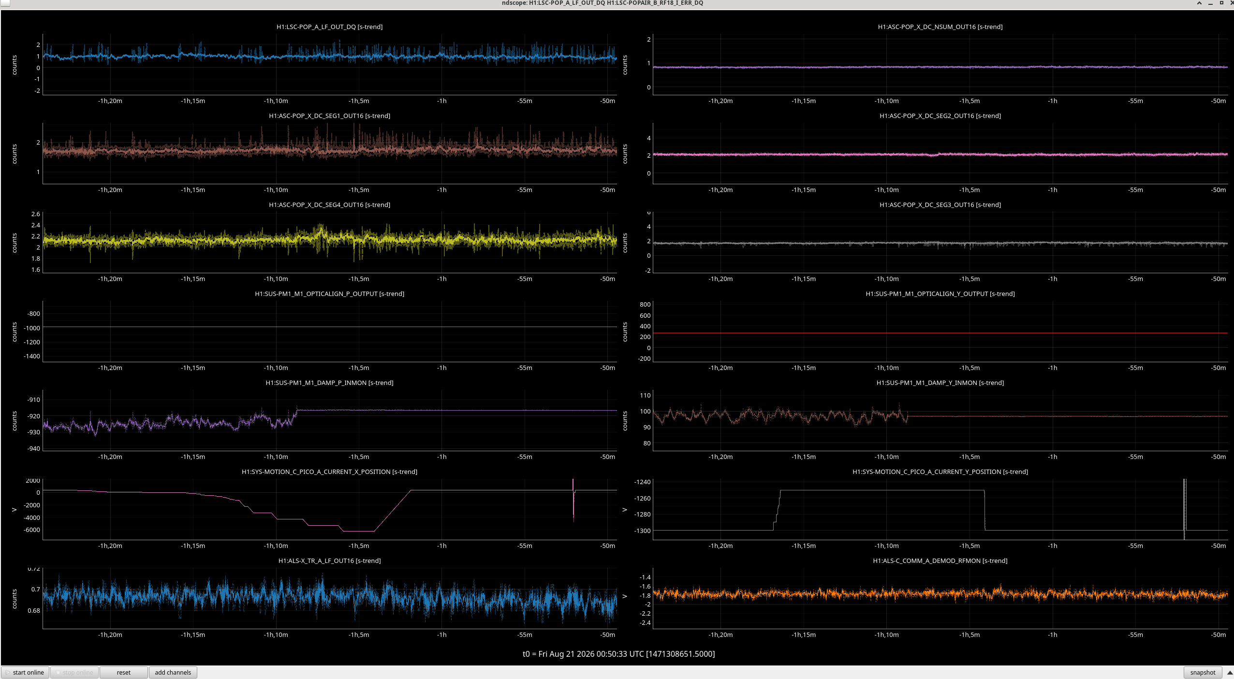Image resolution: width=1234 pixels, height=679 pixels.
Task: Click the red line in the OPTICALIGN_Y_OUTPUT plot
Action: (940, 333)
